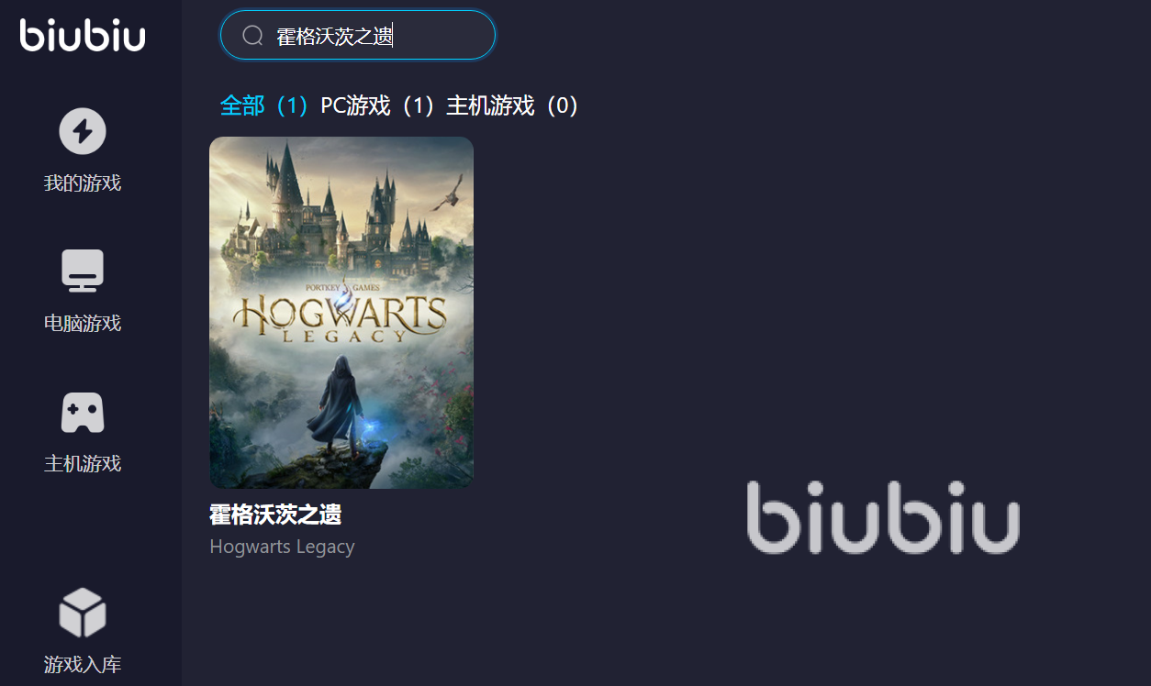Open the 游戏入库 cube icon

point(83,613)
